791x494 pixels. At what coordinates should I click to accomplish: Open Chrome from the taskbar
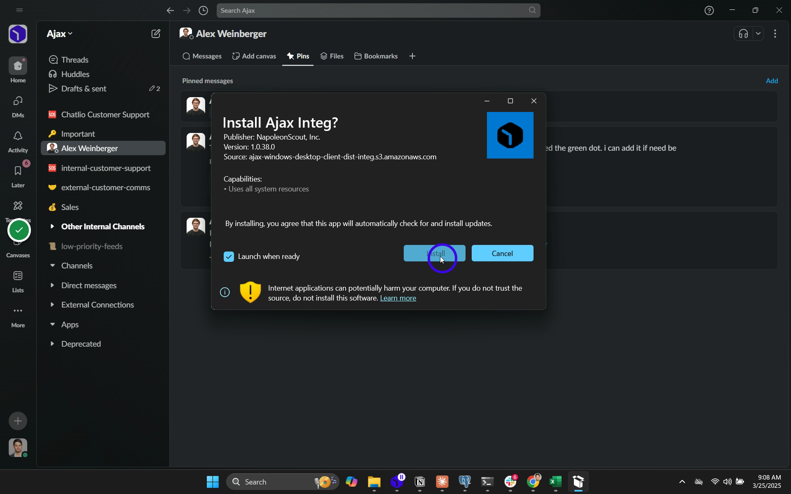point(533,482)
